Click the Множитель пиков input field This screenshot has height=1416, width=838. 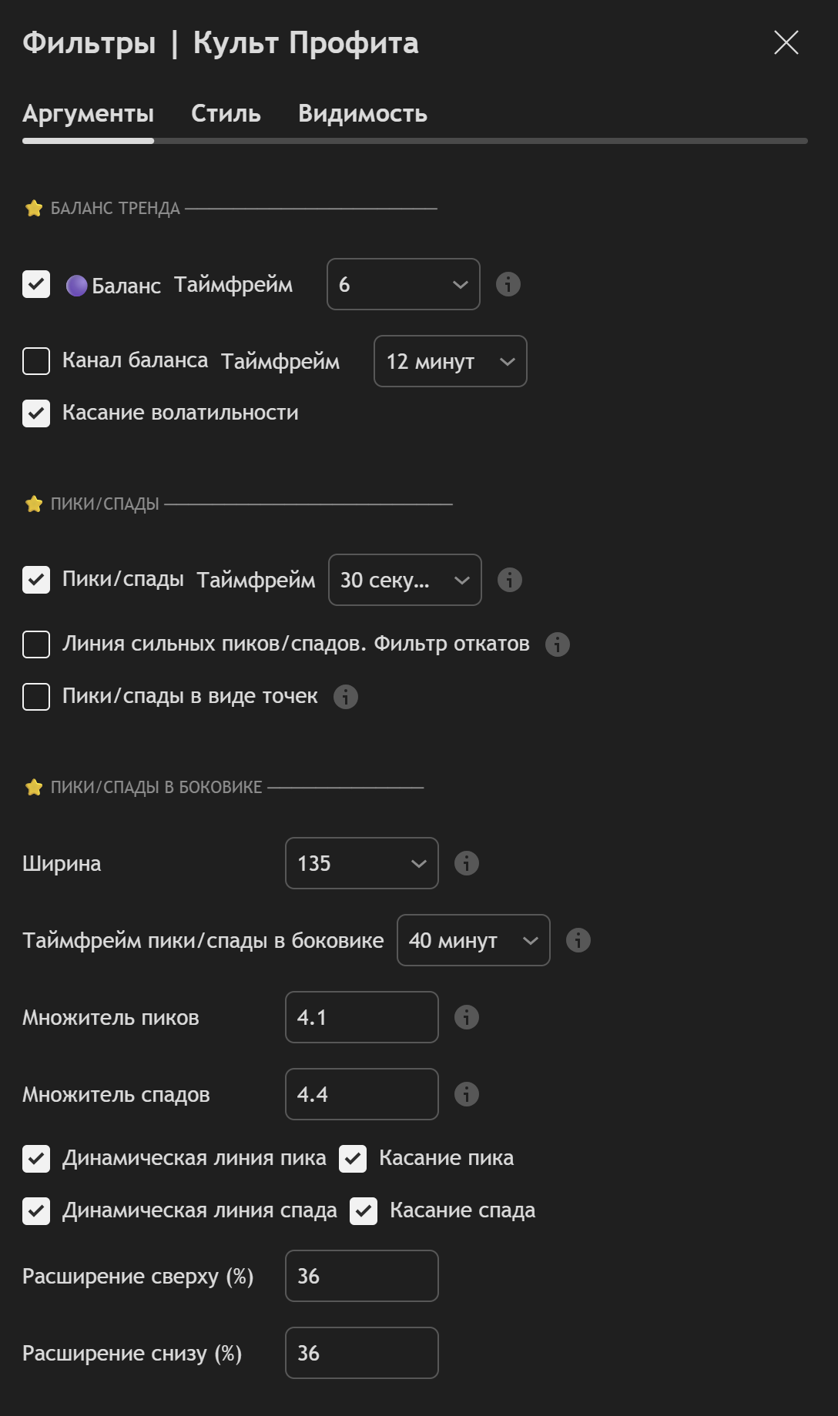(x=362, y=1017)
